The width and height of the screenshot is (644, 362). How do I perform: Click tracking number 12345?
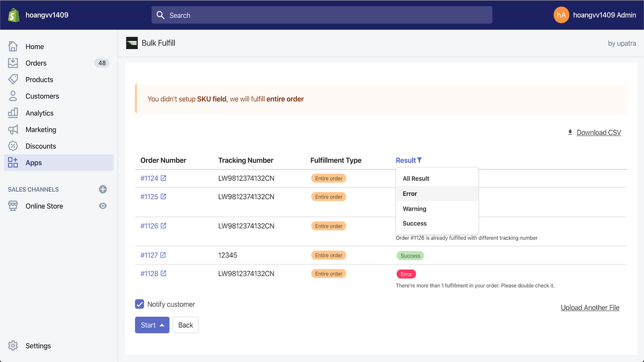click(x=228, y=255)
